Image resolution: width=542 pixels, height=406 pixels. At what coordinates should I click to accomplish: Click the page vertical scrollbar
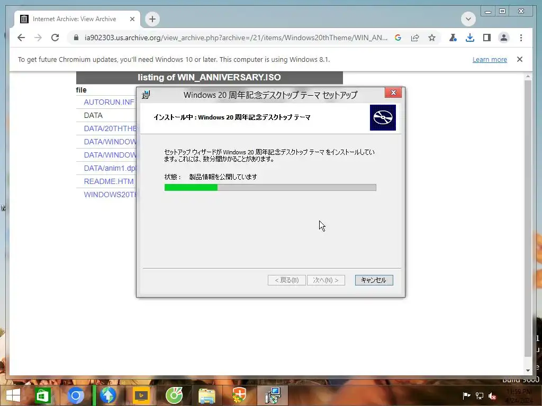(x=528, y=218)
